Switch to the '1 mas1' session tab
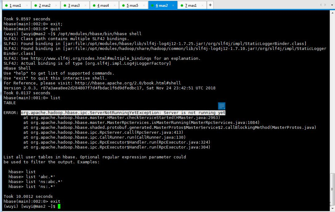The image size is (335, 212). coord(17,5)
